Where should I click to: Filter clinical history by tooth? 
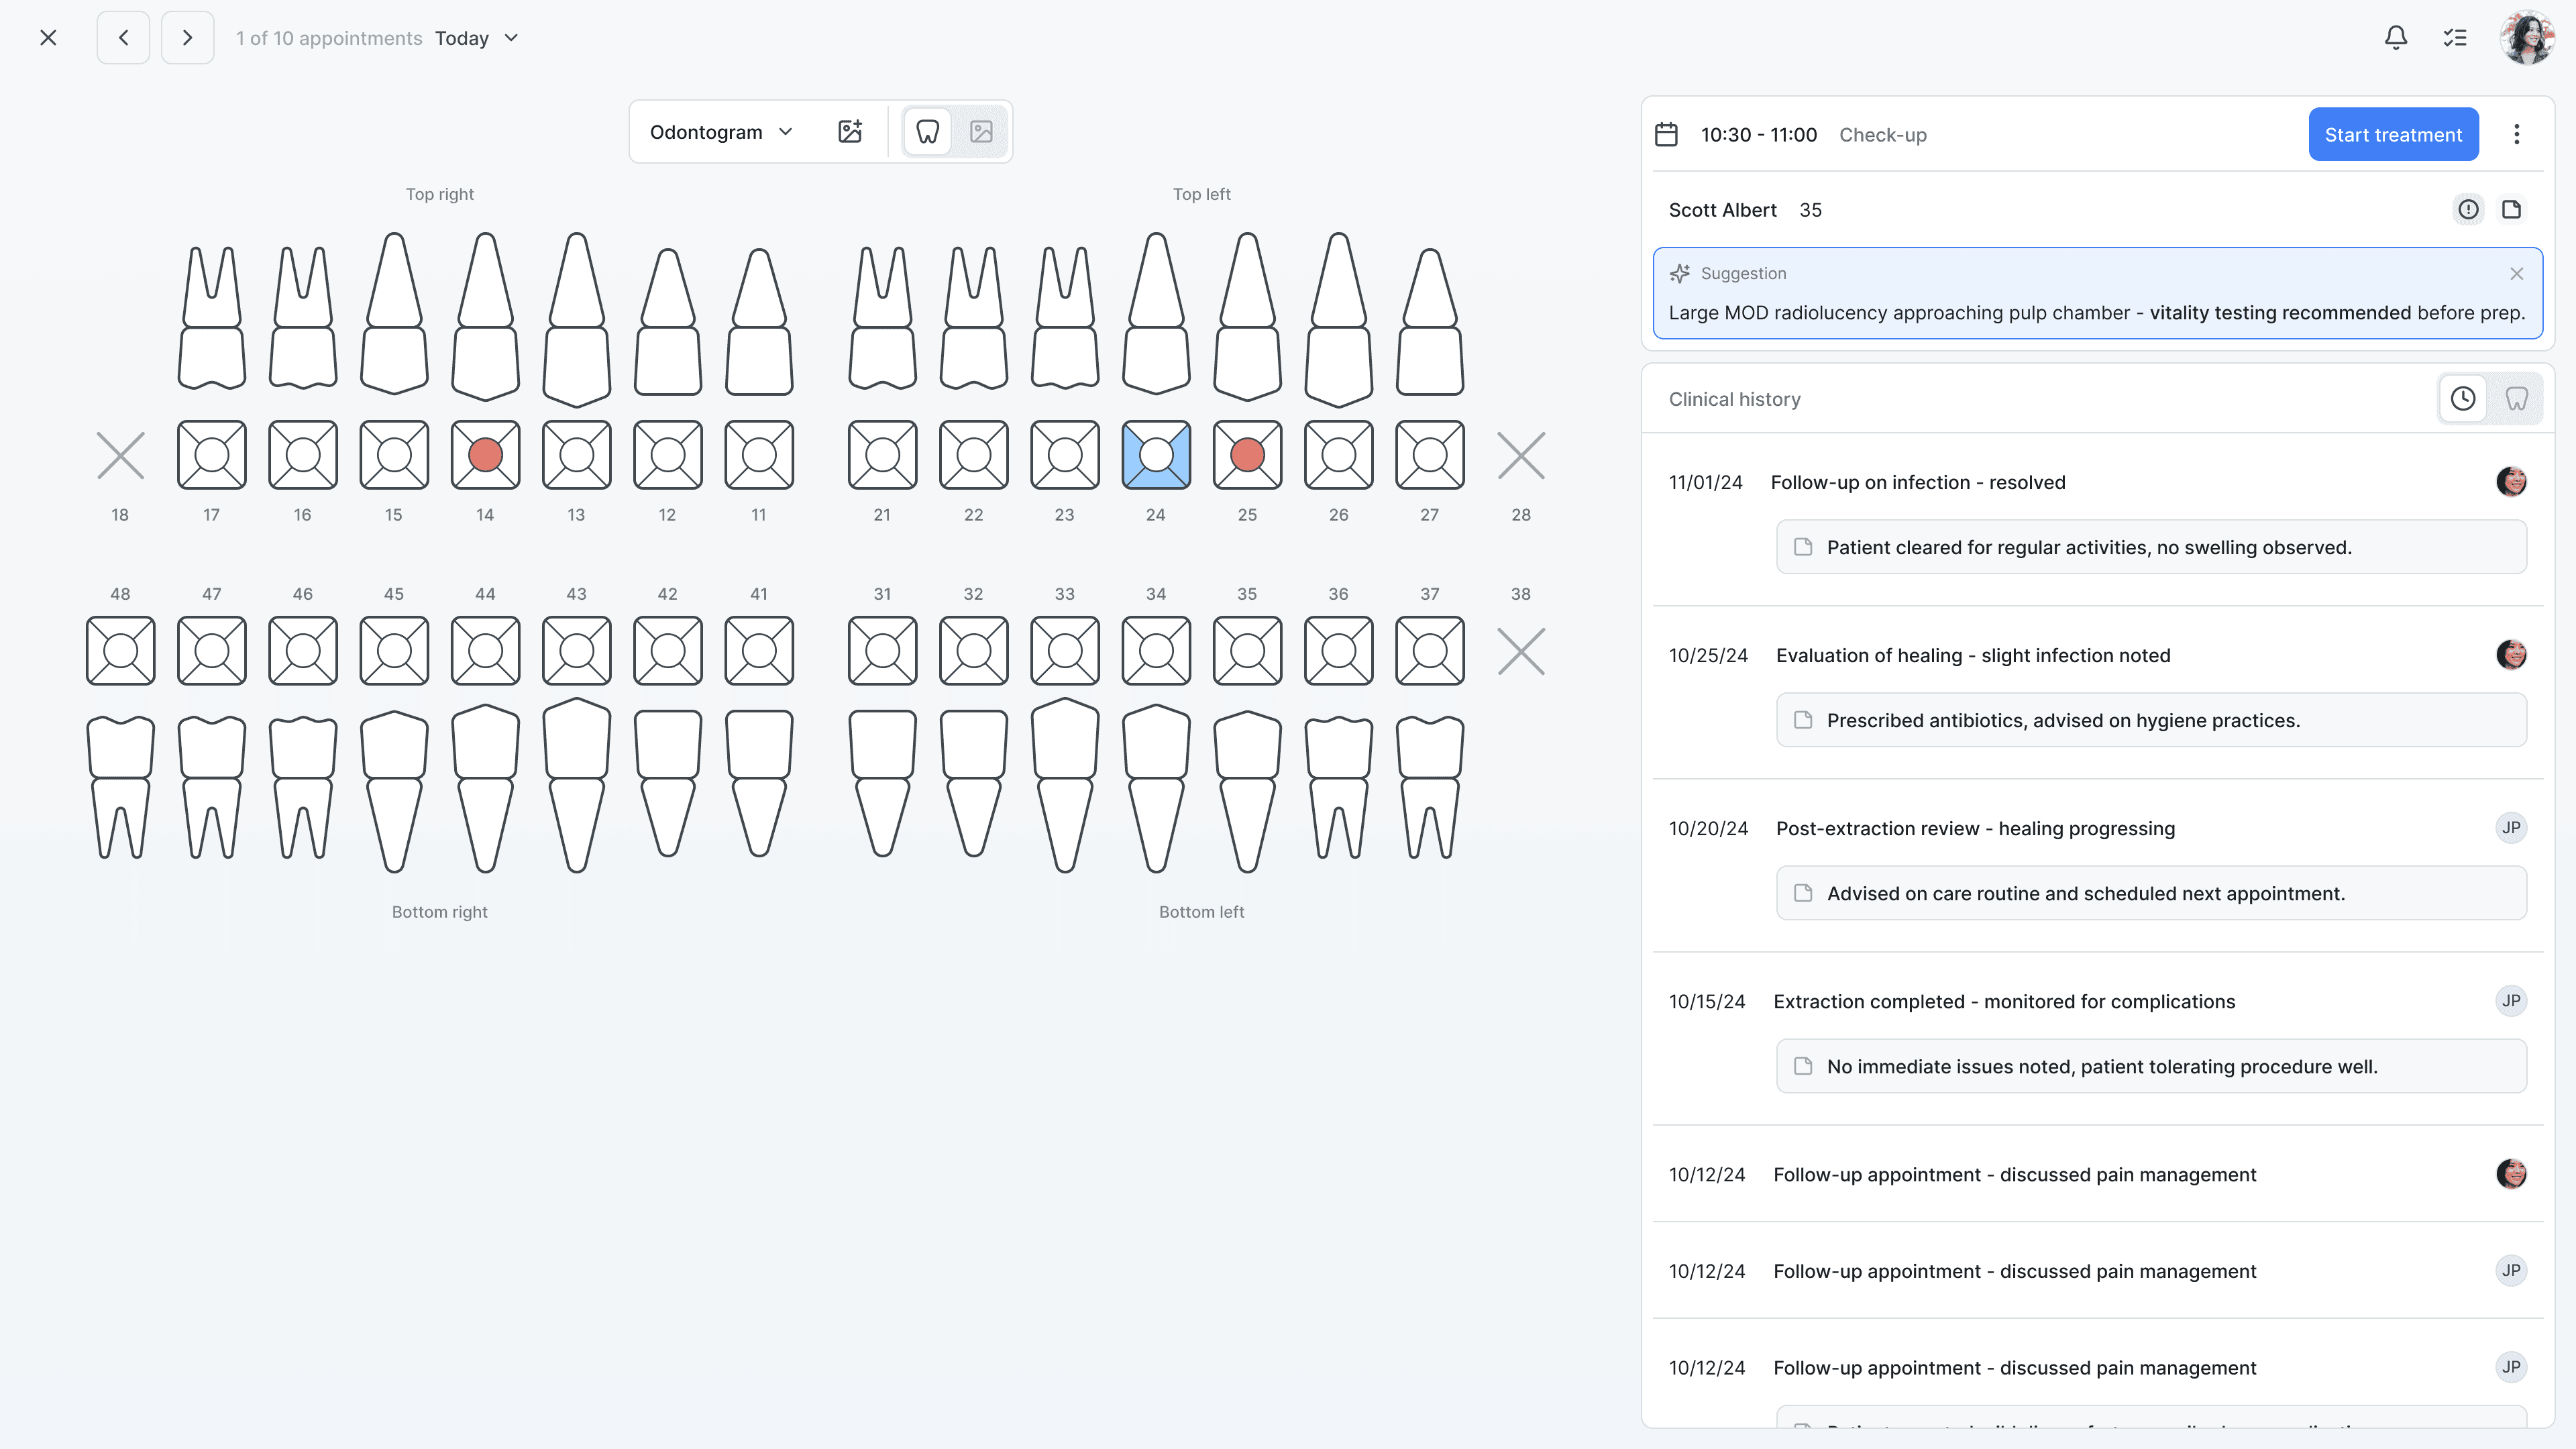click(2516, 399)
